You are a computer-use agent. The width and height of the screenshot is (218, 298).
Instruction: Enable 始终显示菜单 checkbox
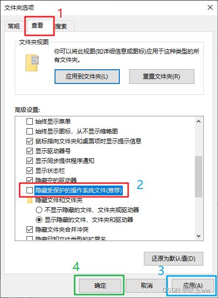tap(29, 121)
